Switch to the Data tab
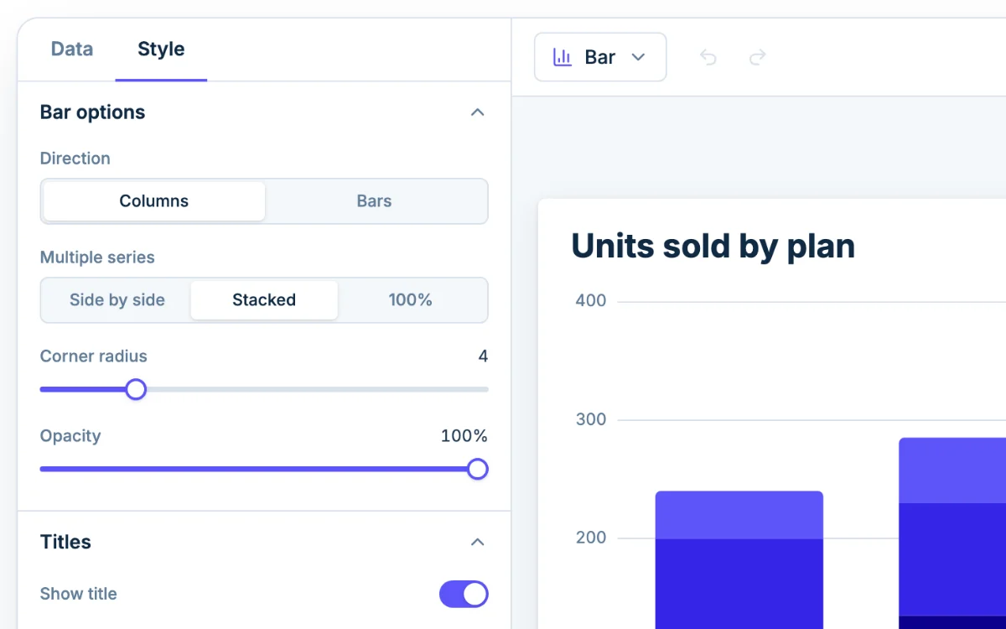This screenshot has height=629, width=1006. click(72, 49)
